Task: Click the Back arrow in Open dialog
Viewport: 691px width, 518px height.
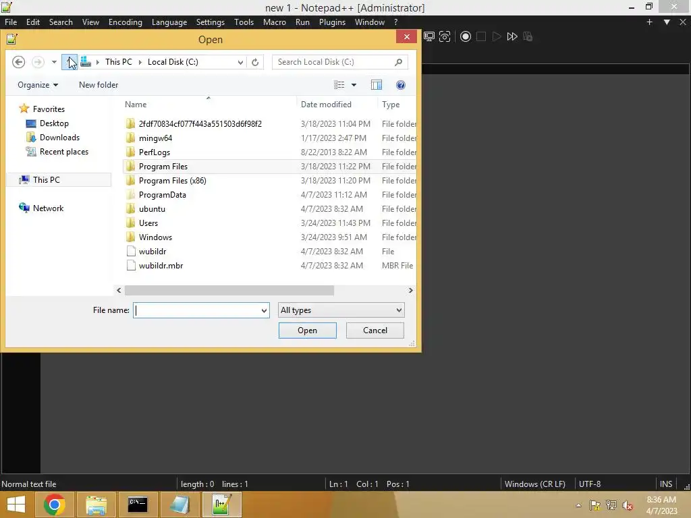Action: click(18, 62)
